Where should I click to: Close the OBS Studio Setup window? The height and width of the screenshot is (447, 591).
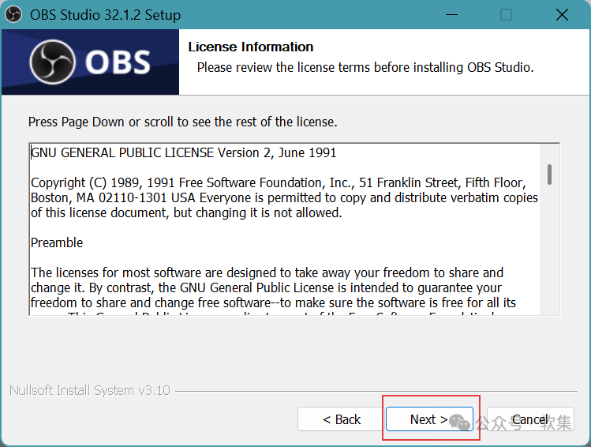tap(562, 15)
